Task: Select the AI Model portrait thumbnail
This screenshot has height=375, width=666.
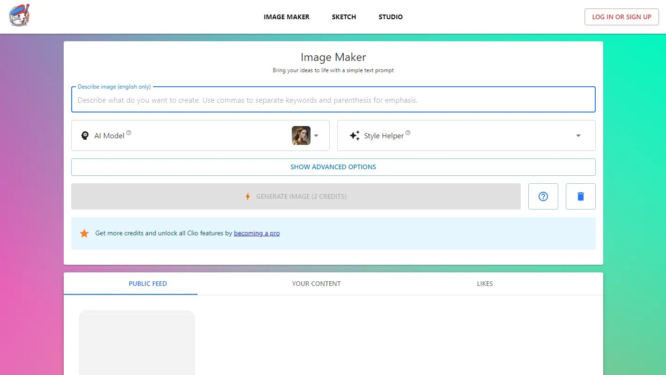Action: (x=301, y=135)
